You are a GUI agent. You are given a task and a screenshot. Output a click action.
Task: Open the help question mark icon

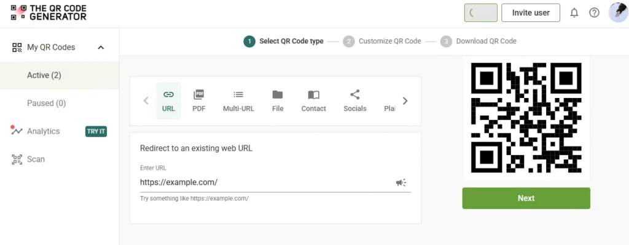(594, 13)
